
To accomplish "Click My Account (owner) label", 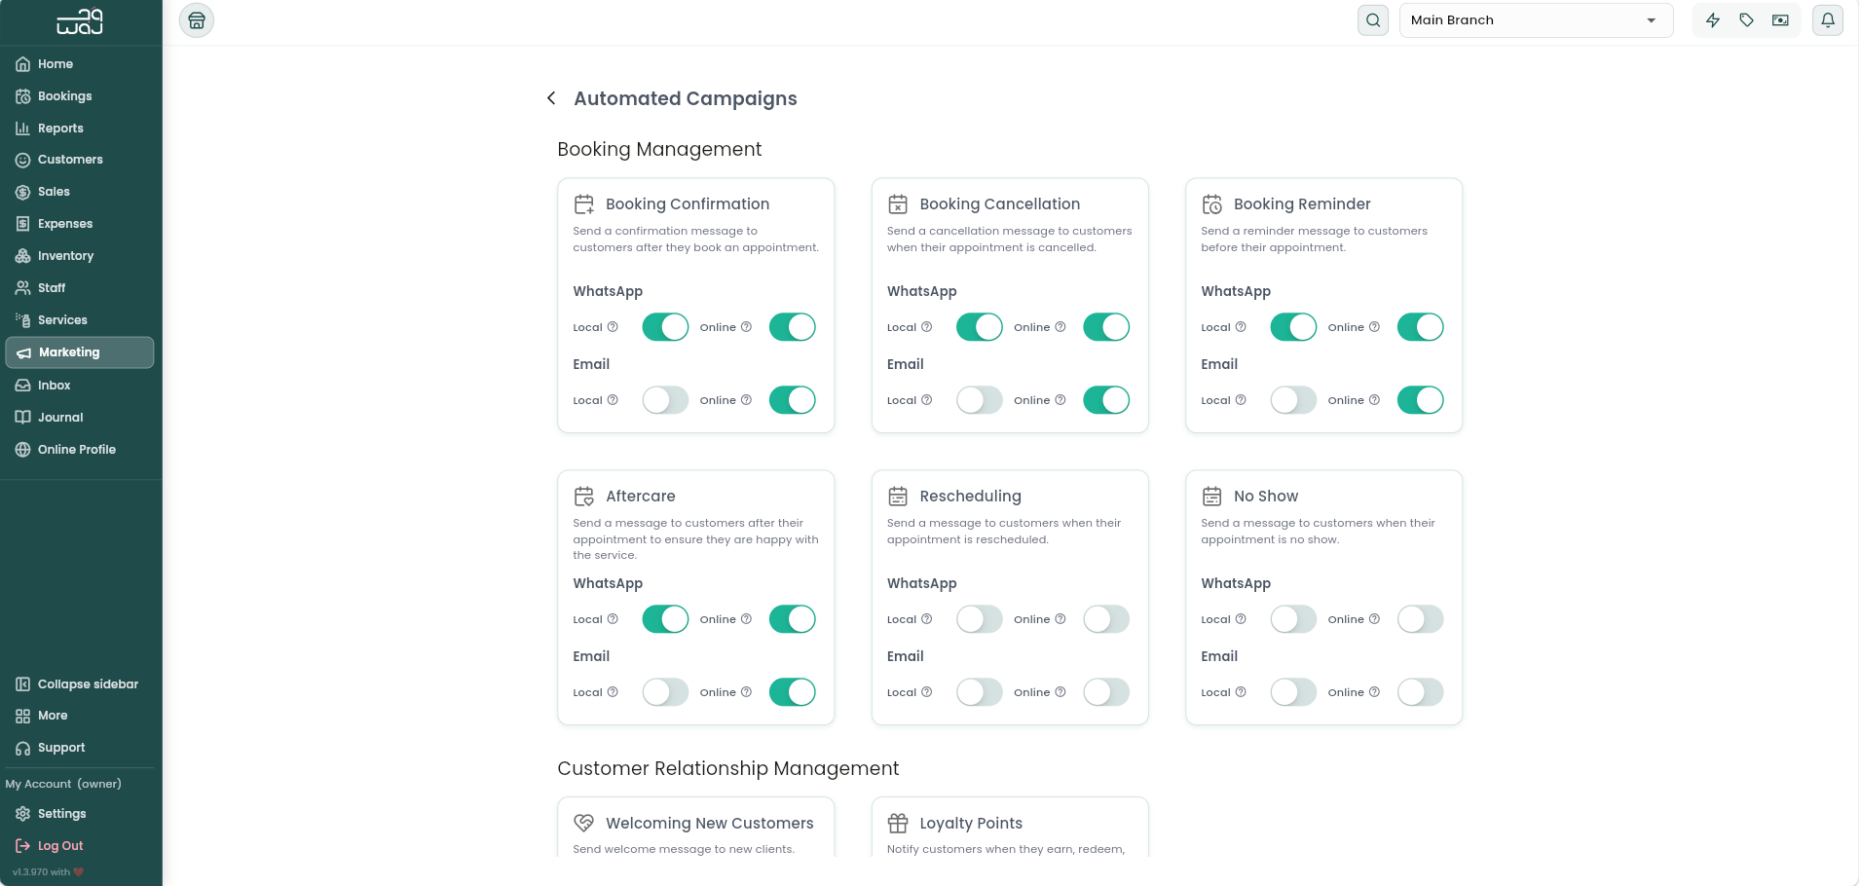I will pyautogui.click(x=63, y=784).
